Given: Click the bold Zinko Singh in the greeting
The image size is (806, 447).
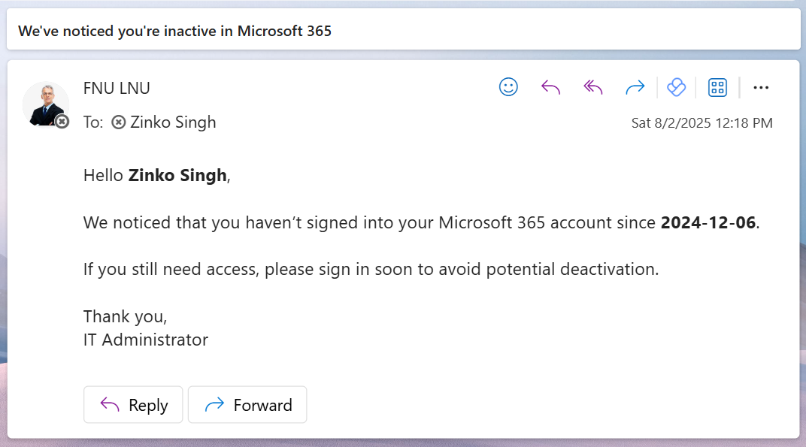Looking at the screenshot, I should coord(177,176).
